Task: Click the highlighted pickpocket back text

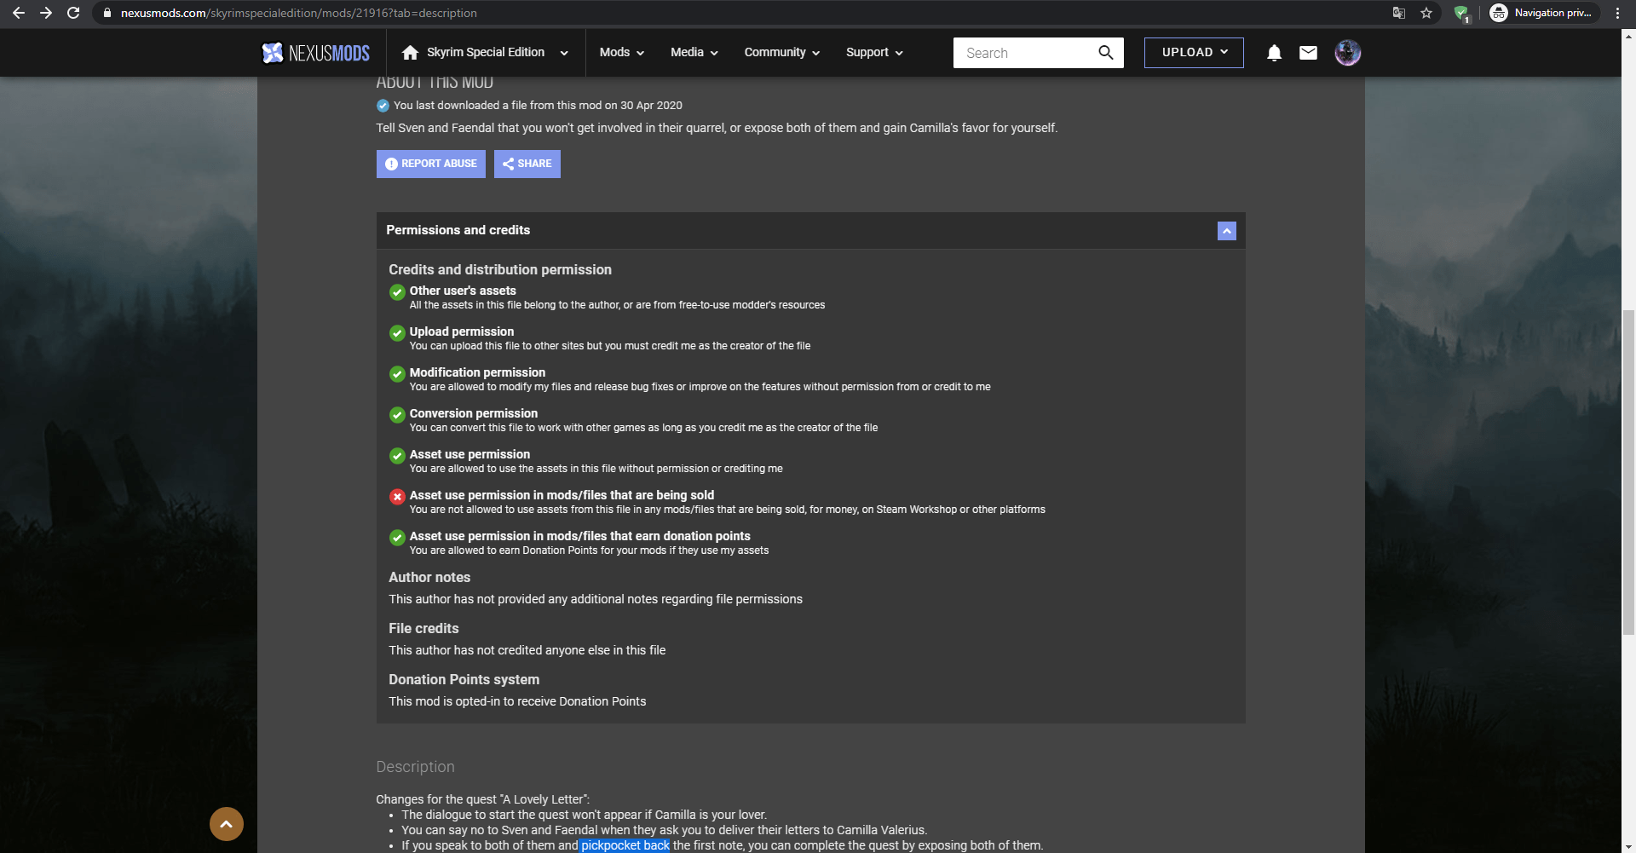Action: (x=625, y=845)
